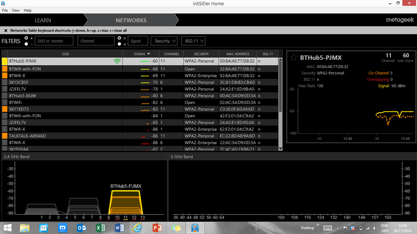Select the plus include radio for SSID filter
This screenshot has height=234, width=417.
(x=26, y=38)
